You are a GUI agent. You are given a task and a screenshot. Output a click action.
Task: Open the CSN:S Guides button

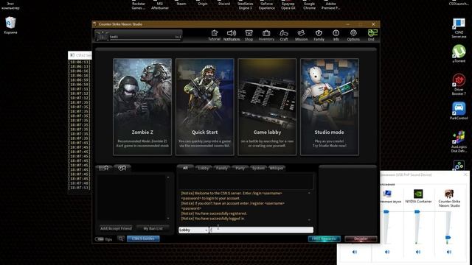(143, 239)
